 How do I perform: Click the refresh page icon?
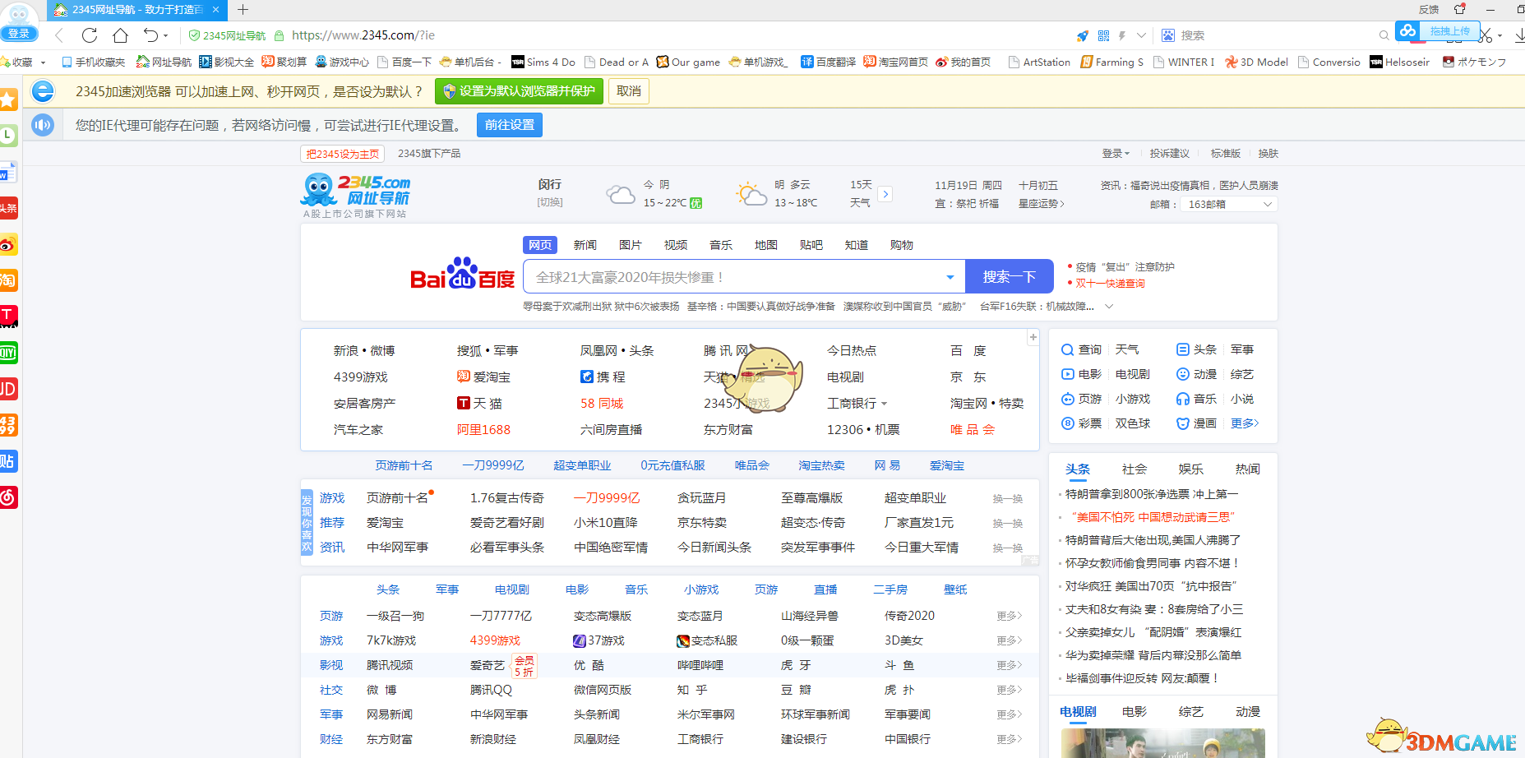click(90, 35)
